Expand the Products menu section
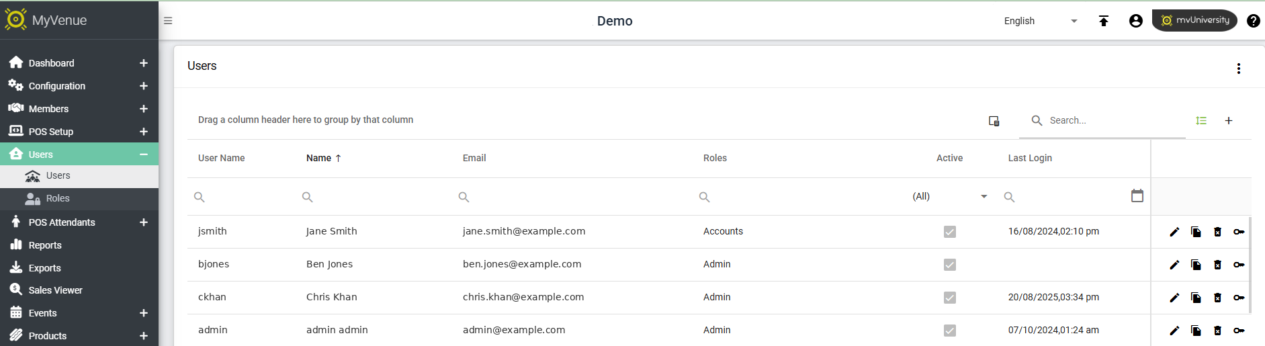This screenshot has height=346, width=1265. pyautogui.click(x=144, y=336)
